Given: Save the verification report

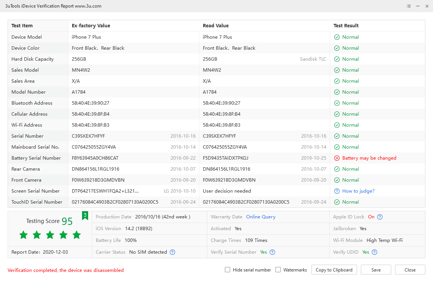Looking at the screenshot, I should click(376, 270).
